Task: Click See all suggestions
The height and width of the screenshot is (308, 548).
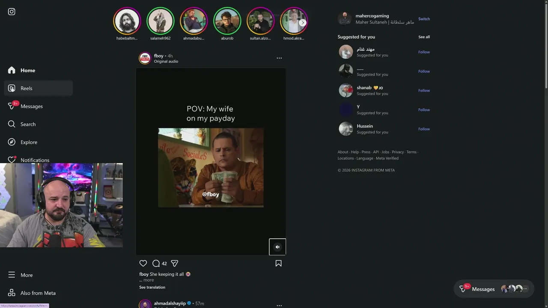Action: [x=424, y=37]
